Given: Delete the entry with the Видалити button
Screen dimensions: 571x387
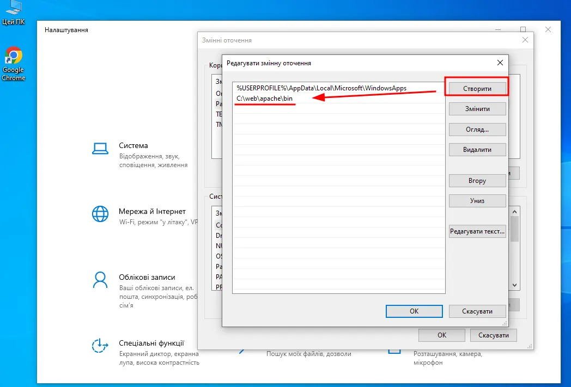Looking at the screenshot, I should [x=477, y=150].
